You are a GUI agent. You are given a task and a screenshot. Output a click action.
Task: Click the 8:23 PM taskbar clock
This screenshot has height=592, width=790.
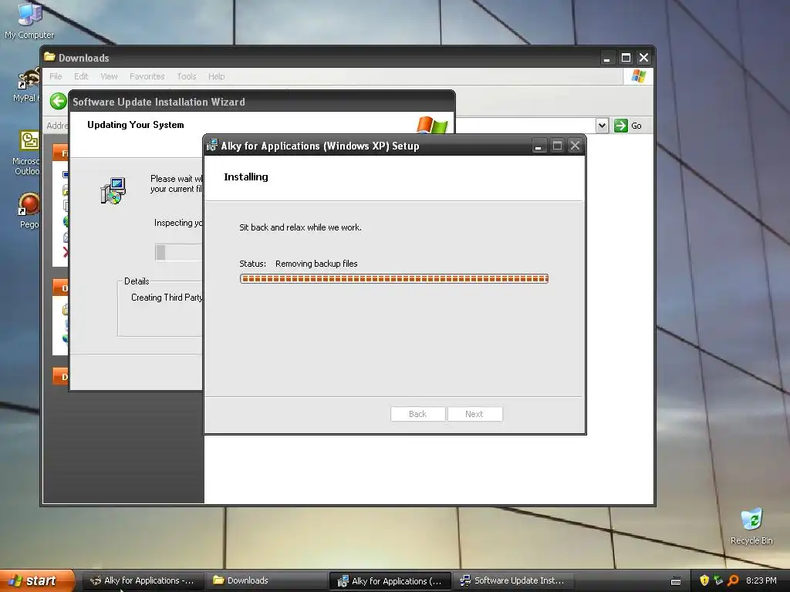pyautogui.click(x=761, y=580)
